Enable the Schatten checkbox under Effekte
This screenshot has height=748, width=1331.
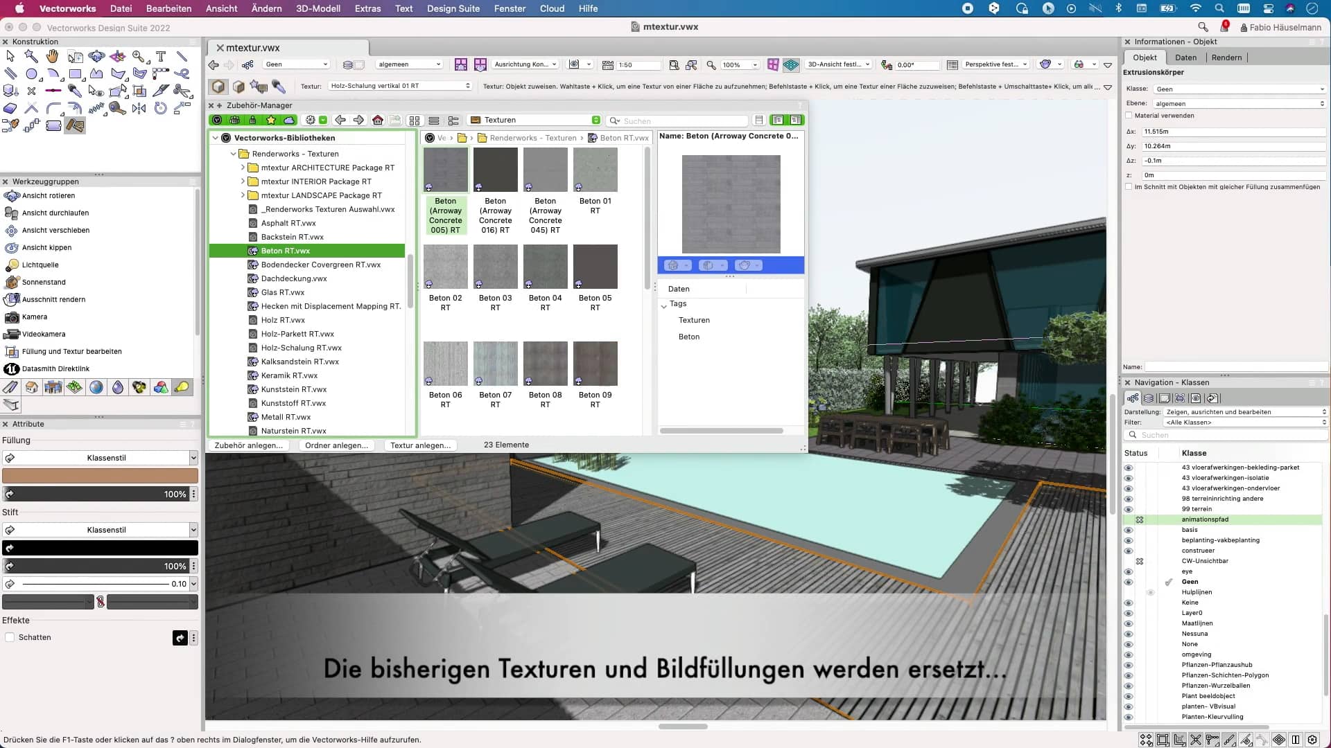tap(10, 637)
